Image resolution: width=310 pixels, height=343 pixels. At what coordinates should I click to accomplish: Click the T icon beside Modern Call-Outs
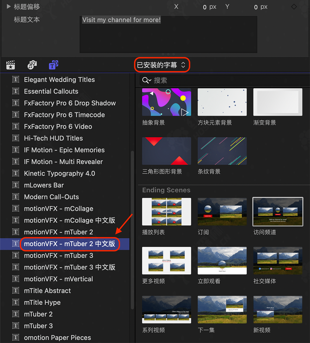click(x=16, y=197)
